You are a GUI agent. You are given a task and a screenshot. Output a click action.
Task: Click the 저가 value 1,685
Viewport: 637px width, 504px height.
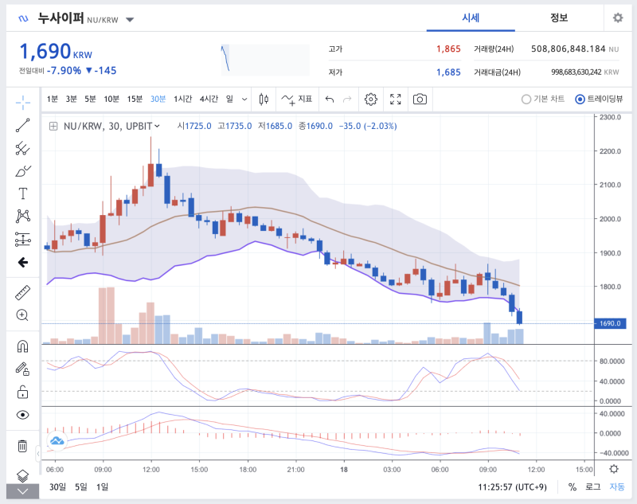coord(448,72)
